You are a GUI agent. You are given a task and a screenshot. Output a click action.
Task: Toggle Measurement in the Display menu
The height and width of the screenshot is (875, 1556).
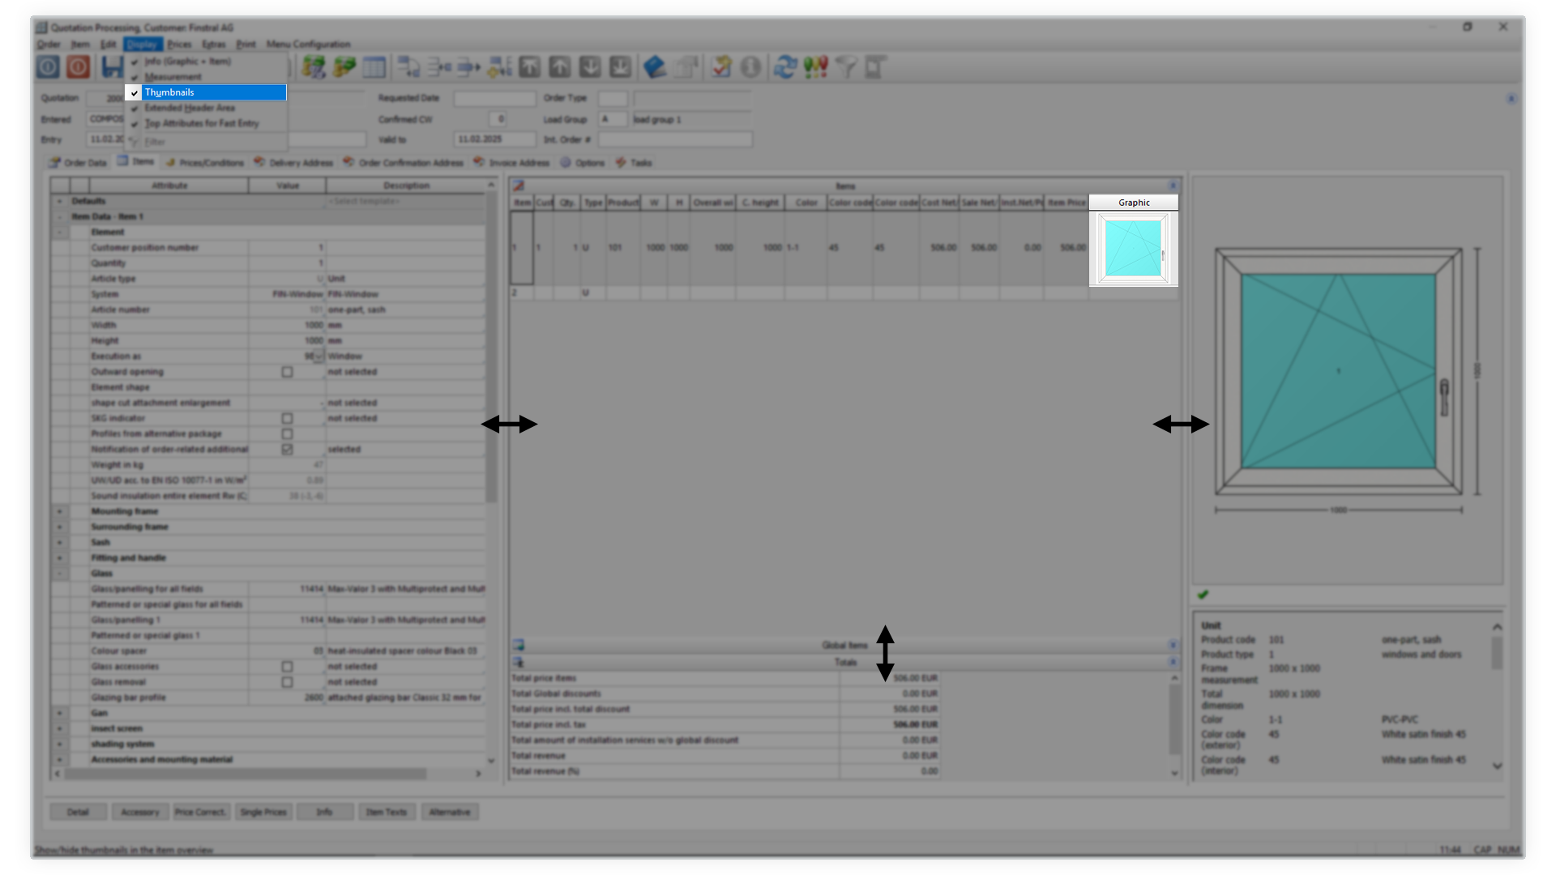206,77
